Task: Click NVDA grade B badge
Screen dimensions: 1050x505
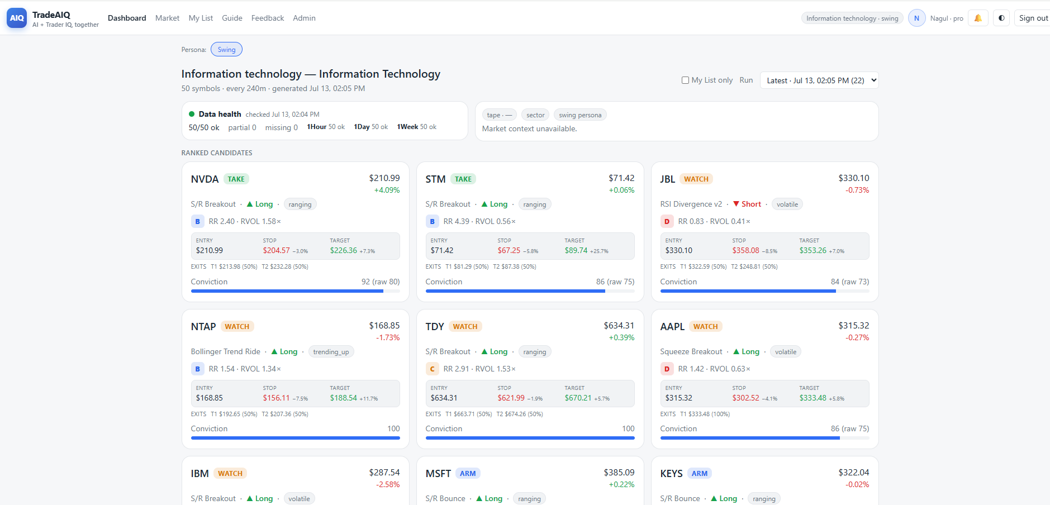Action: click(197, 221)
